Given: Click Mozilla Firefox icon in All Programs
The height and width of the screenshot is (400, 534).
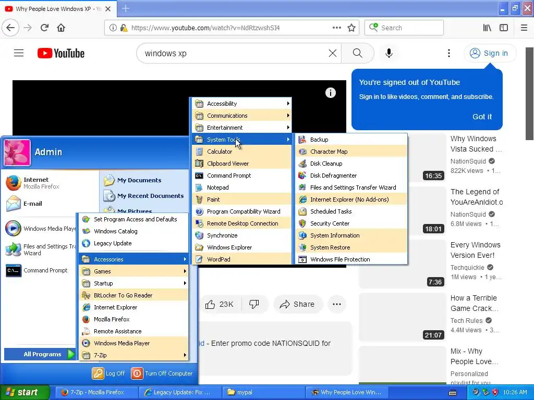Looking at the screenshot, I should pos(86,319).
